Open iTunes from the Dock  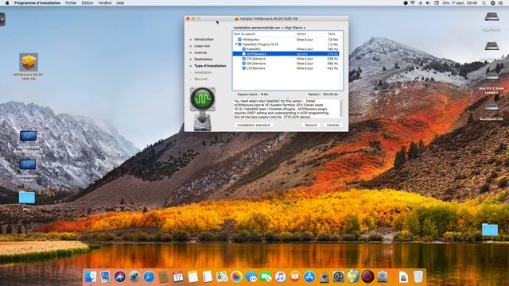point(280,276)
